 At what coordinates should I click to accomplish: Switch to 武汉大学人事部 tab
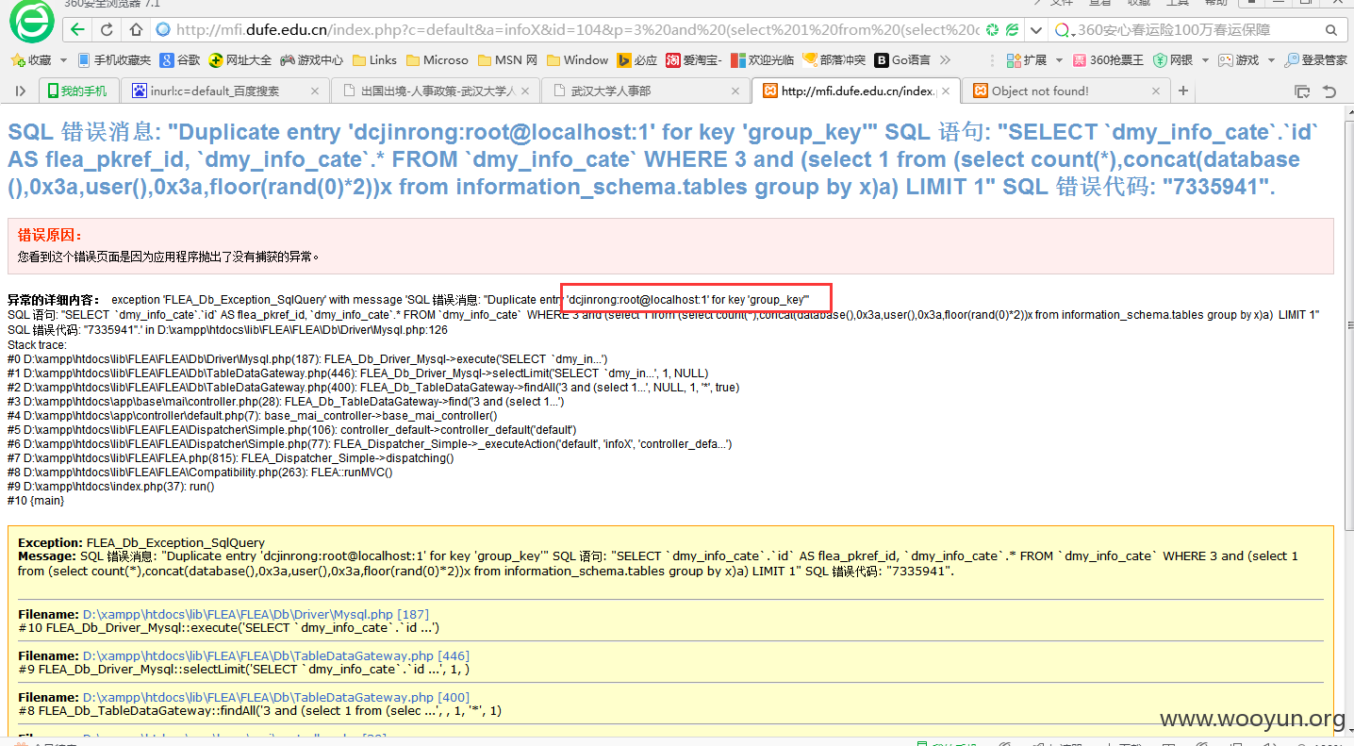[x=647, y=91]
